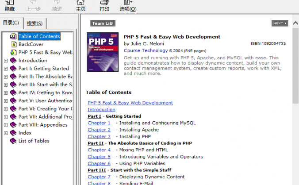Viewport: 299px width, 185px height.
Task: Click the book icon for Index
Action: click(13, 132)
